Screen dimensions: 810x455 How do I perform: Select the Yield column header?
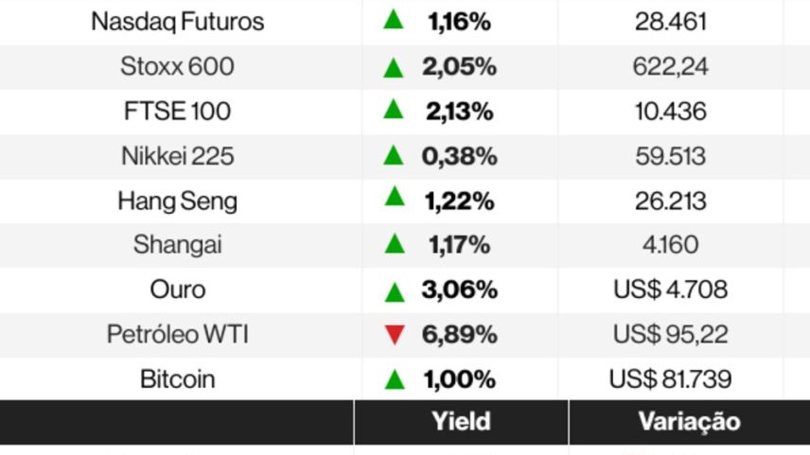(x=461, y=422)
